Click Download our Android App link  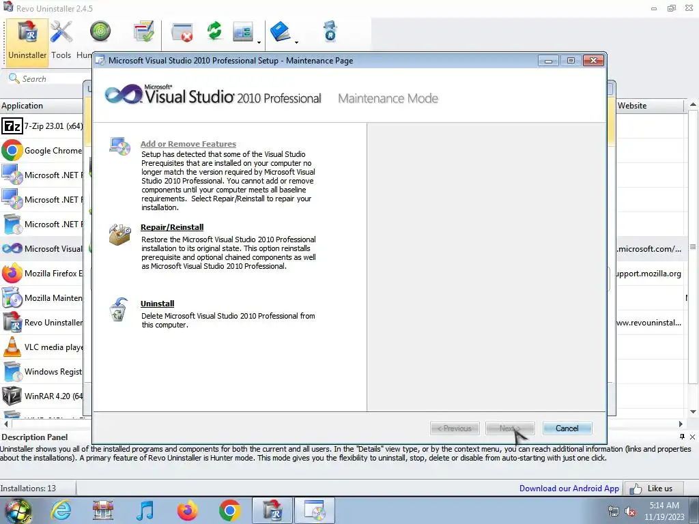pos(569,489)
